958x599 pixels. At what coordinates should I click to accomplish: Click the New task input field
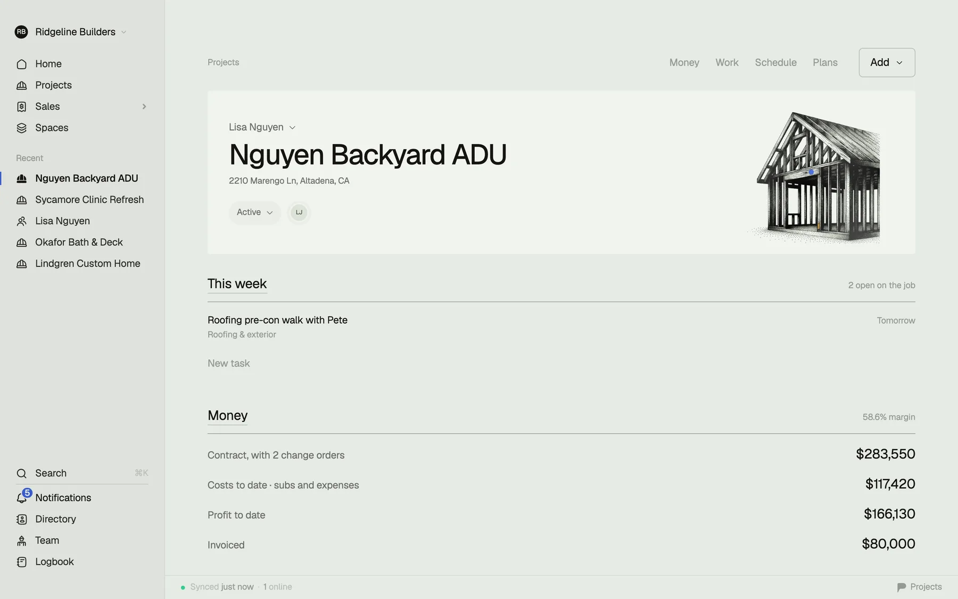coord(228,363)
